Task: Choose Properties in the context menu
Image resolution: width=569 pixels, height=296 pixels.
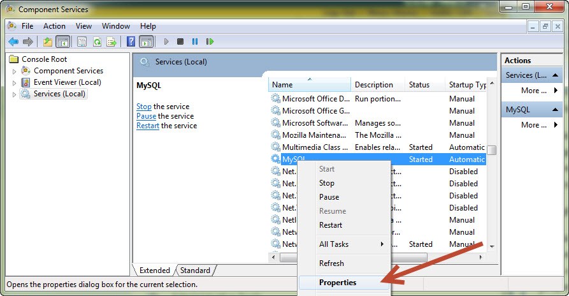Action: click(344, 283)
